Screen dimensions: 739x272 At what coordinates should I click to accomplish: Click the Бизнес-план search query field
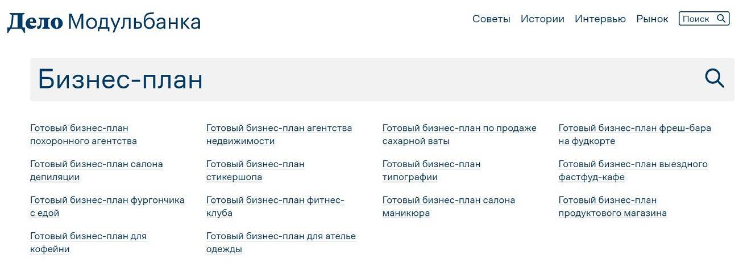[341, 79]
